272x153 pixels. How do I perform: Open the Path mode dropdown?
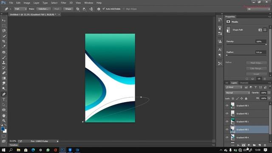click(20, 9)
